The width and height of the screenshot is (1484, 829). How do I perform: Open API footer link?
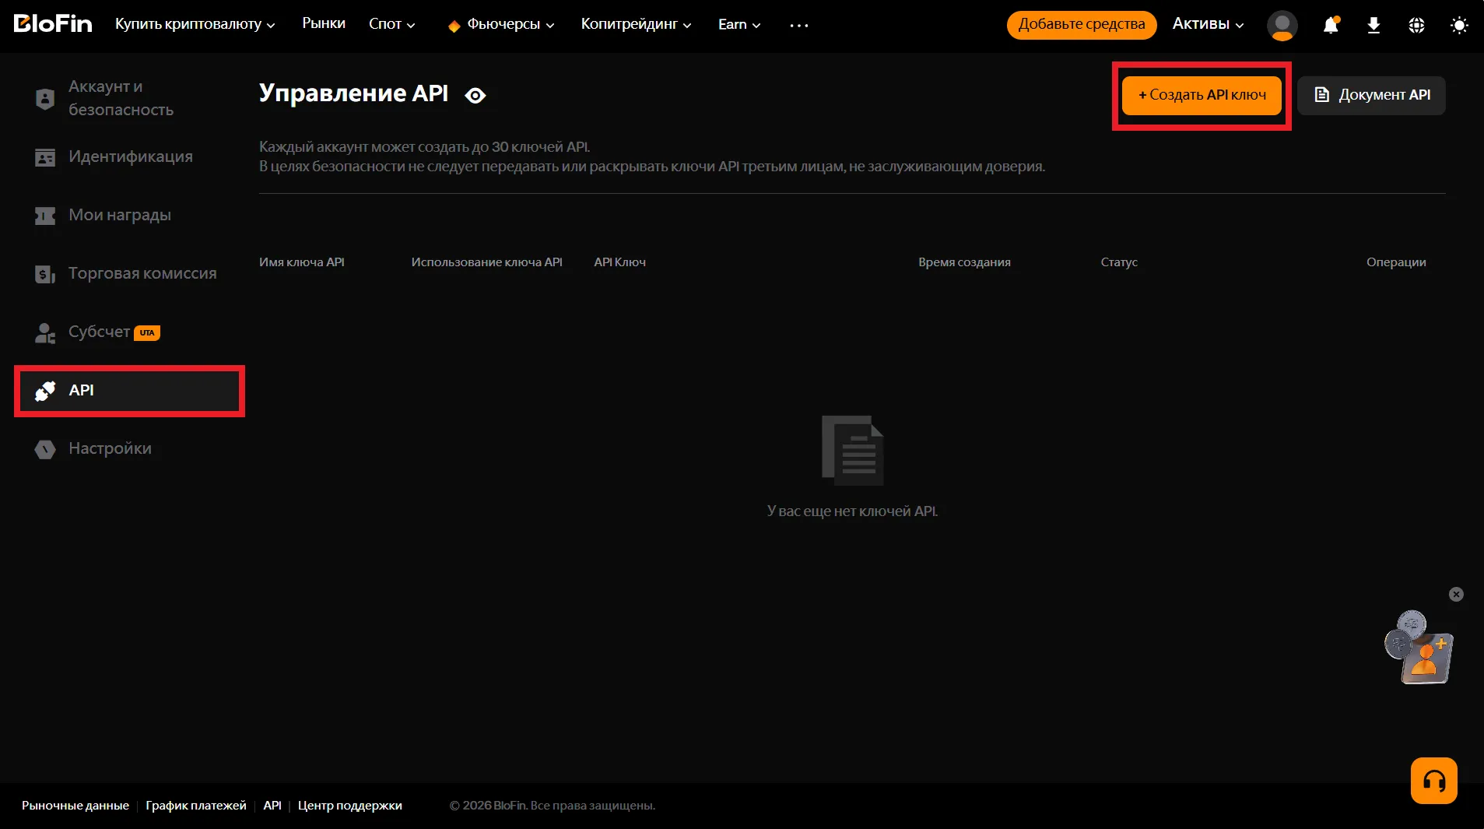(272, 806)
